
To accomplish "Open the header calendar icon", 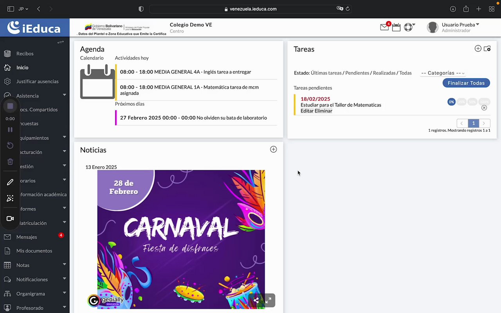I will [396, 27].
